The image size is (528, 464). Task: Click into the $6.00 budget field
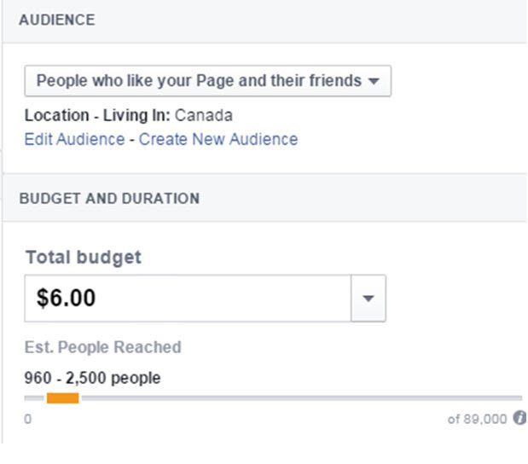[188, 299]
